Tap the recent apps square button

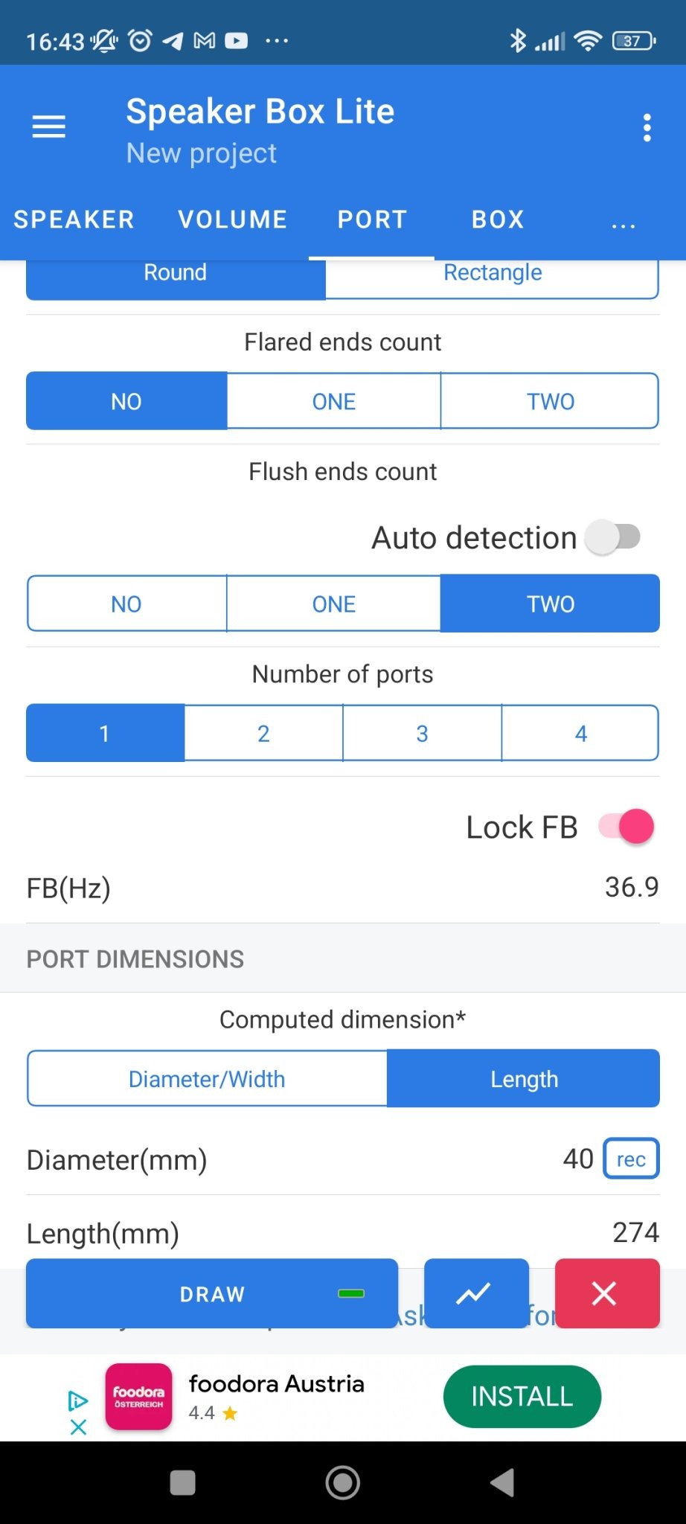(182, 1483)
